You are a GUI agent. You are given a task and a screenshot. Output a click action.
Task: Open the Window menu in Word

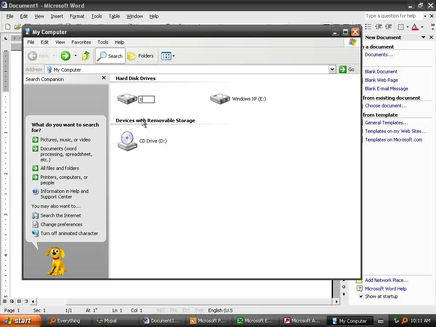(135, 17)
